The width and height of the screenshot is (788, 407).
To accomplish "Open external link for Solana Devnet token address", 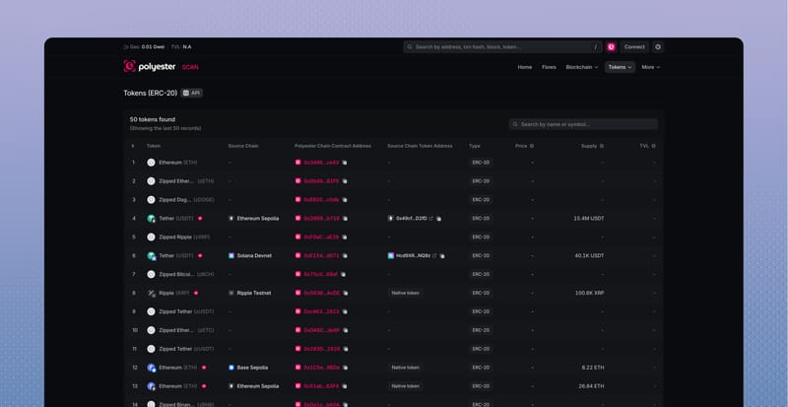I will 434,255.
